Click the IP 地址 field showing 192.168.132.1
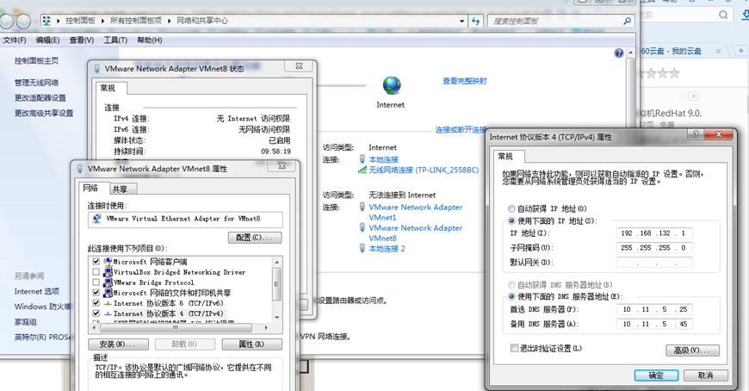Image resolution: width=749 pixels, height=391 pixels. [654, 233]
